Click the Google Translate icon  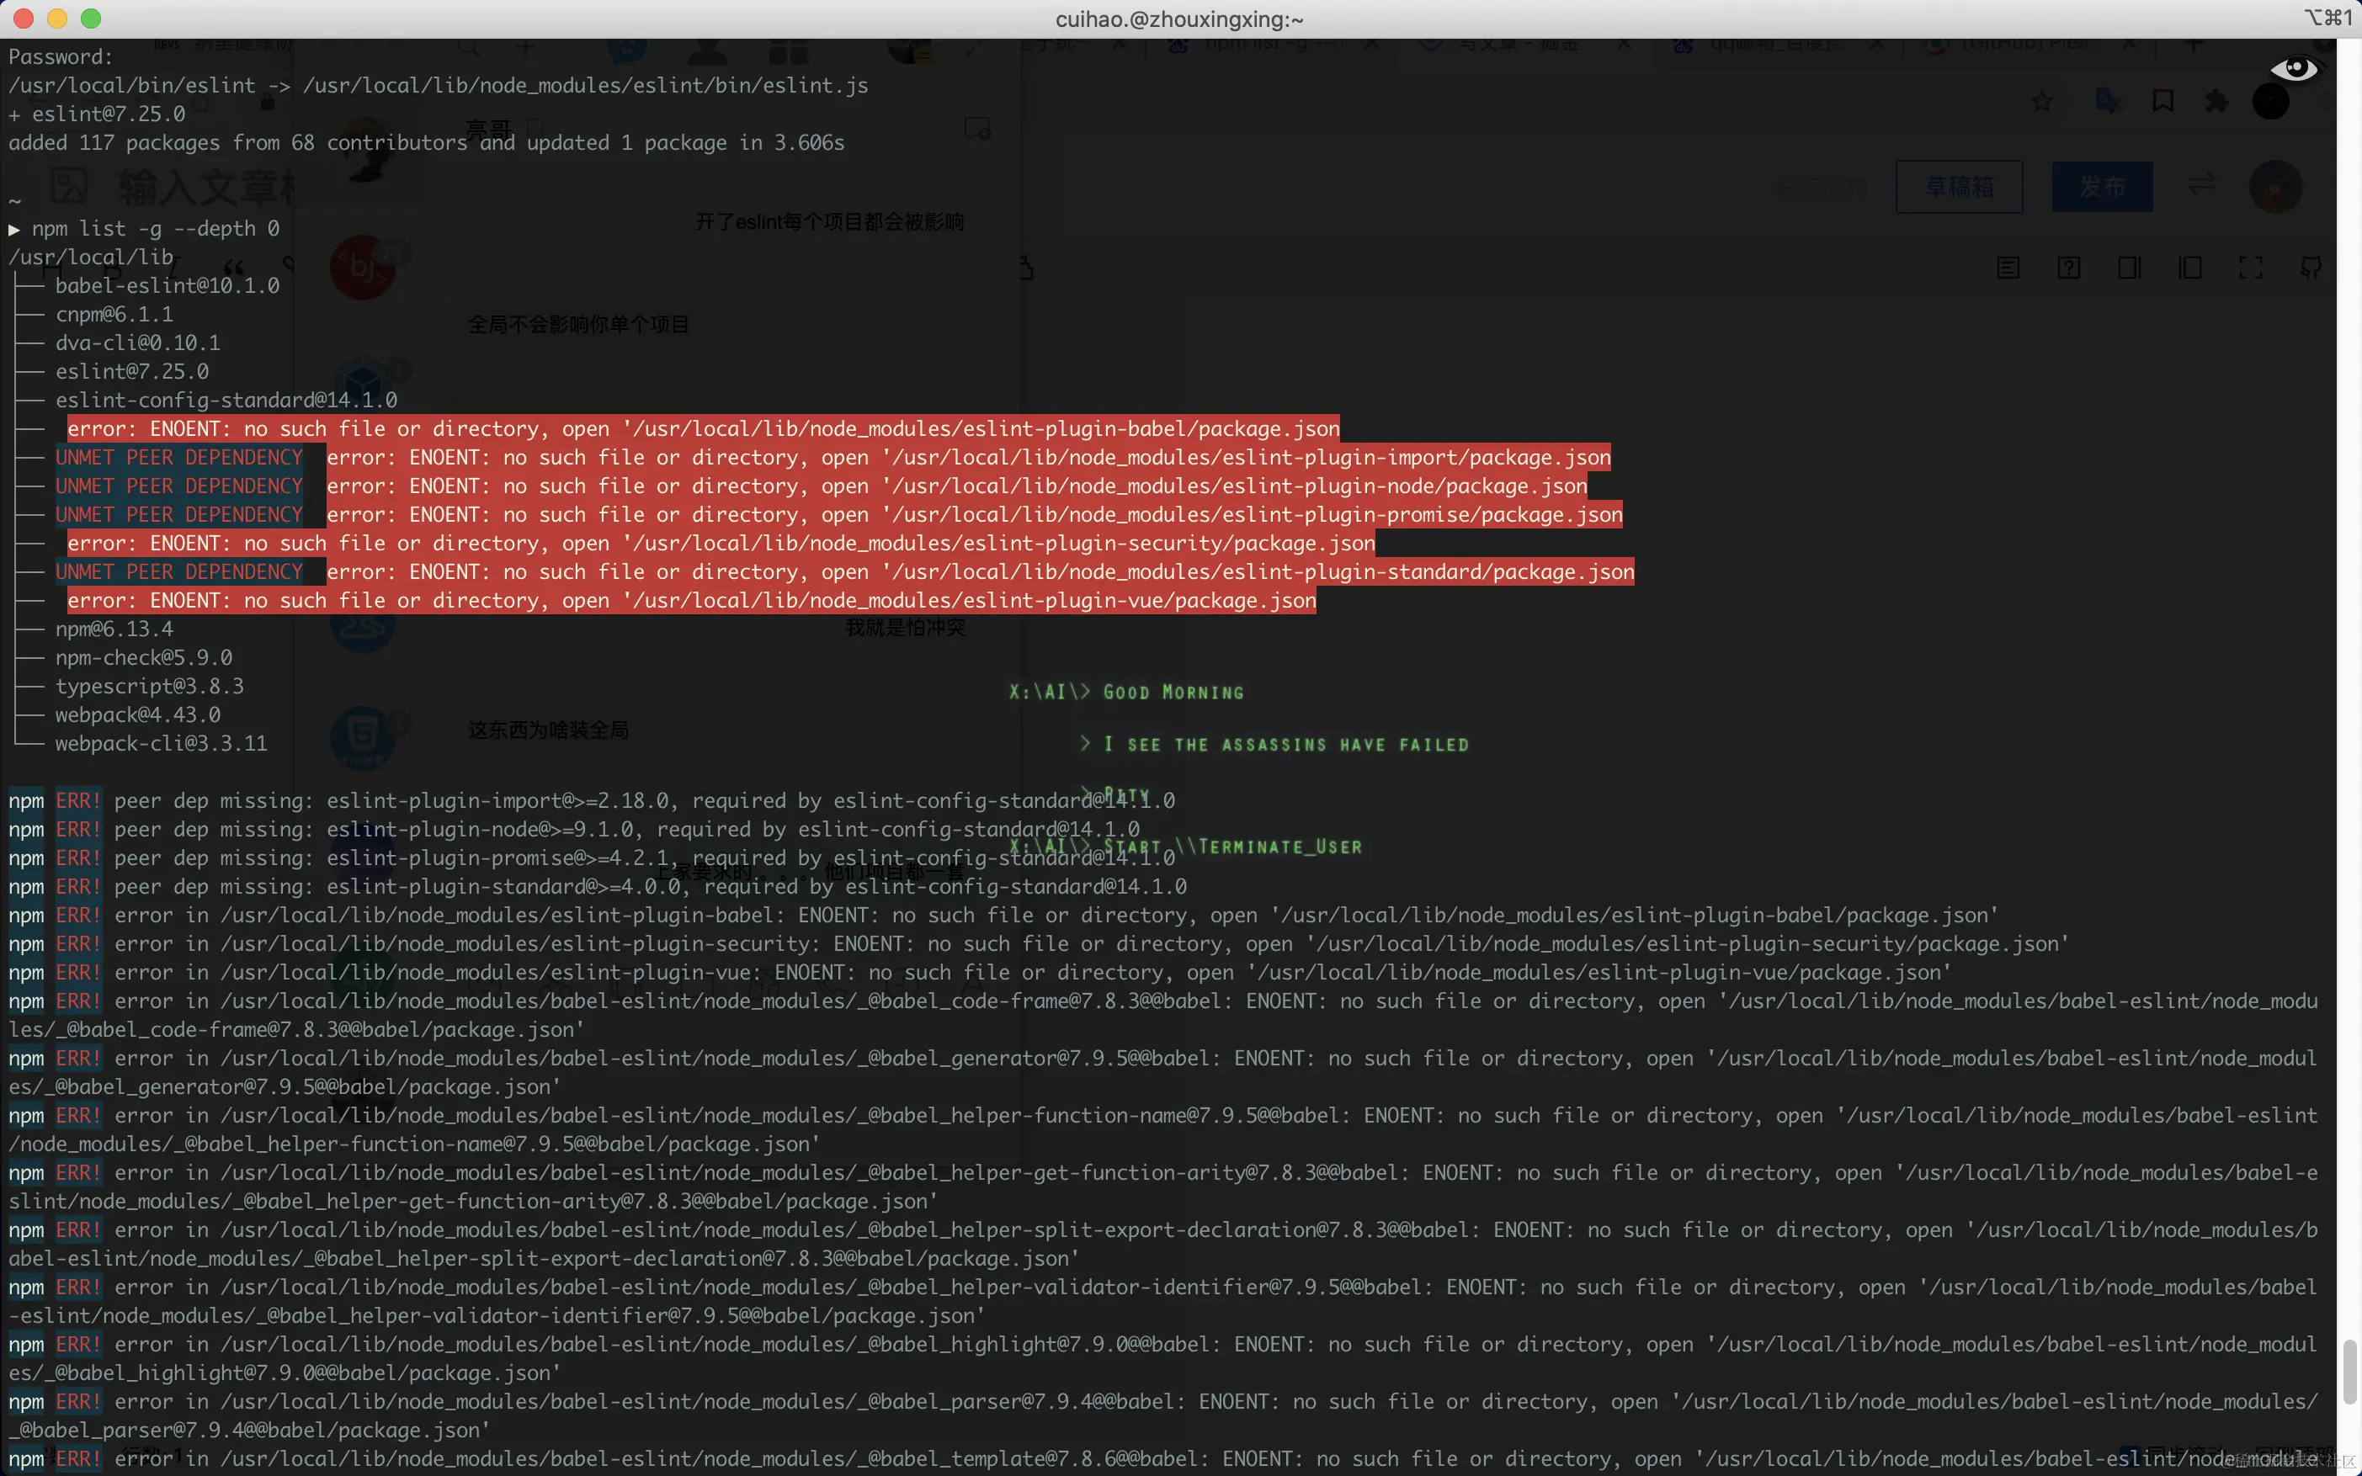point(2107,100)
